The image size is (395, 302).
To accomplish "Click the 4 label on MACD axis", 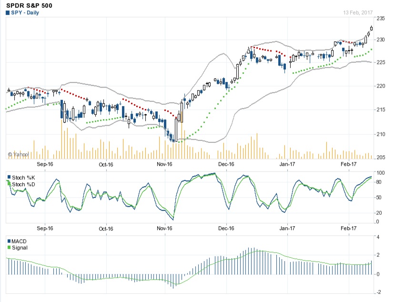I will pyautogui.click(x=378, y=237).
